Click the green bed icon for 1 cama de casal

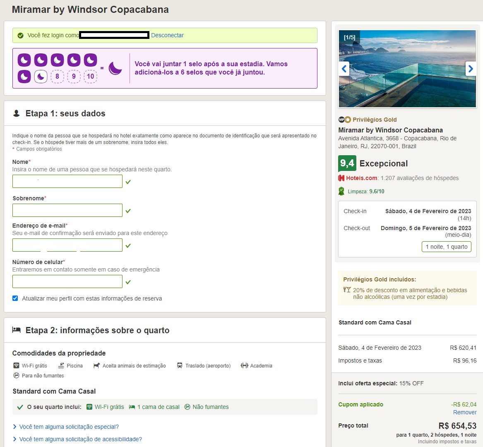[132, 407]
